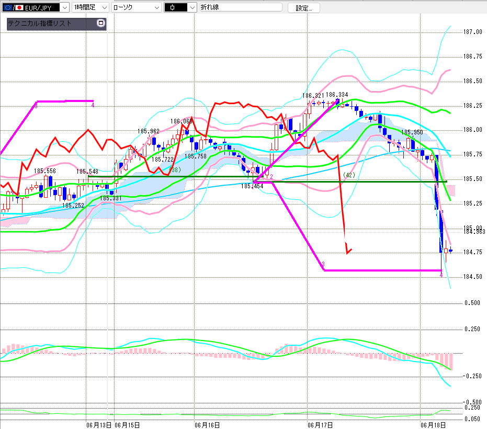This screenshot has width=487, height=429.
Task: Click the 185.556 price annotation
Action: (45, 171)
